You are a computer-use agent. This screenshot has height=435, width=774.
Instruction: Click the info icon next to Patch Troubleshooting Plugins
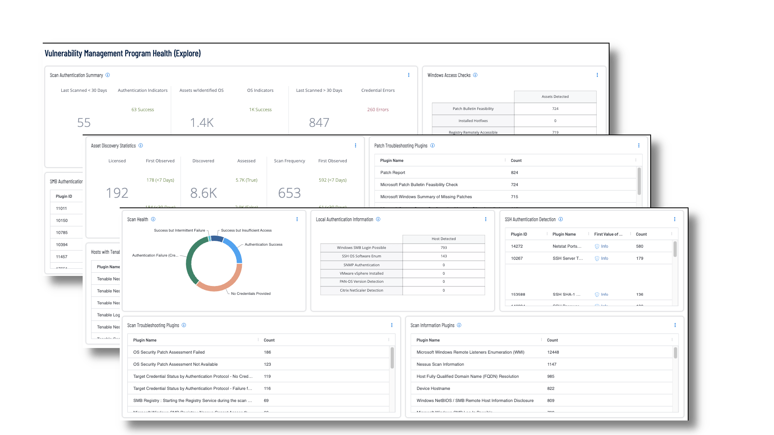click(x=433, y=146)
